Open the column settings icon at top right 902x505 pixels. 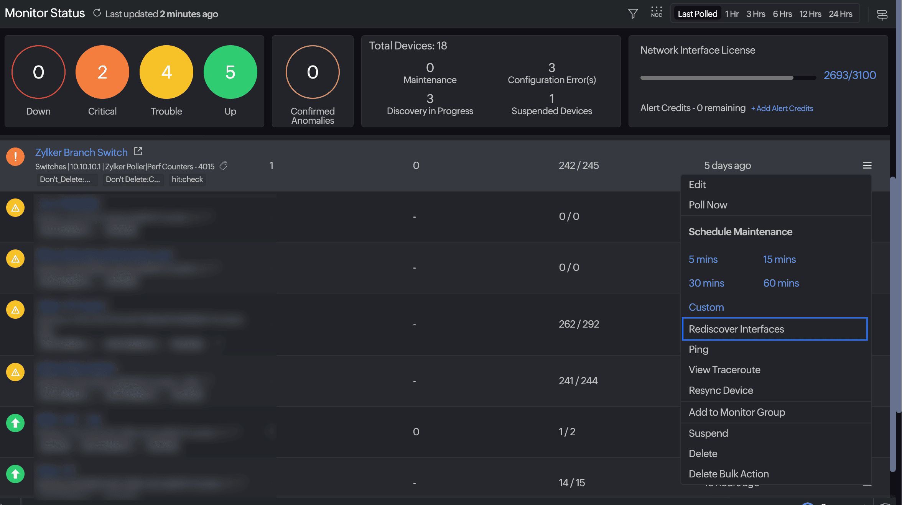[x=882, y=15]
